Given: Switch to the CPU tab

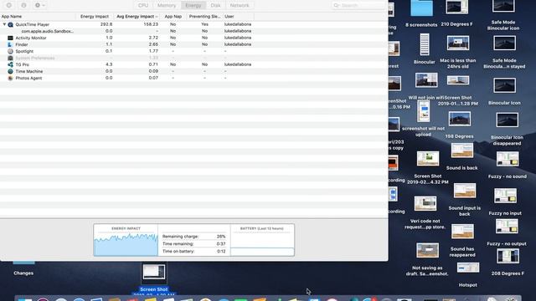Looking at the screenshot, I should pyautogui.click(x=143, y=6).
